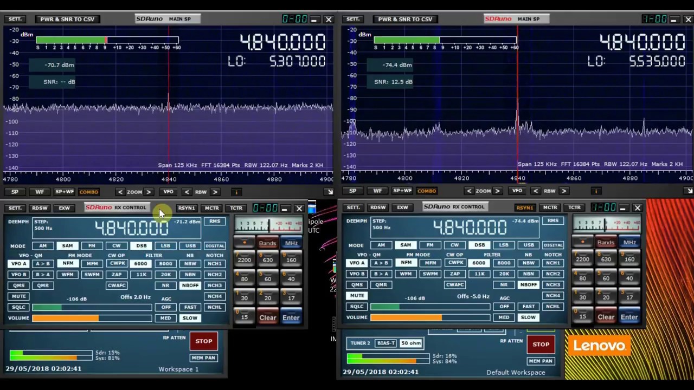Unmute audio via MUTE in right RX Control
This screenshot has height=390, width=694.
click(357, 296)
